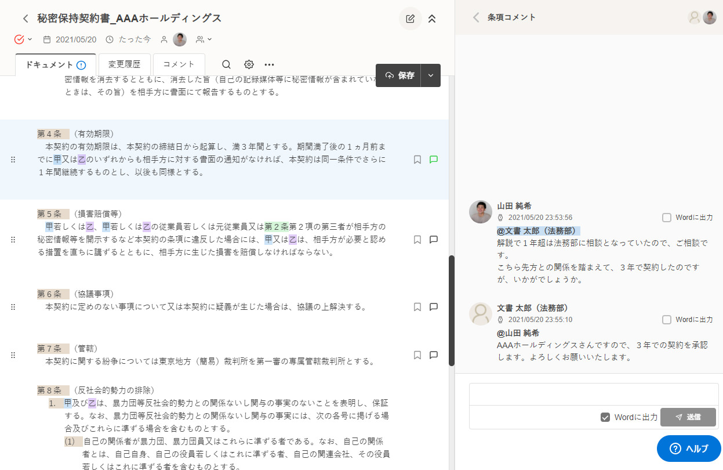Viewport: 723px width, 470px height.
Task: Open the more options ellipsis menu
Action: coord(269,64)
